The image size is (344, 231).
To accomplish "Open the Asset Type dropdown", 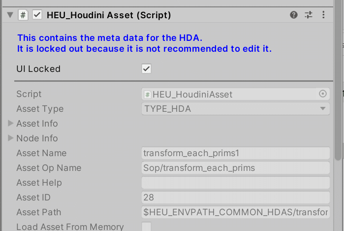I will pyautogui.click(x=236, y=109).
